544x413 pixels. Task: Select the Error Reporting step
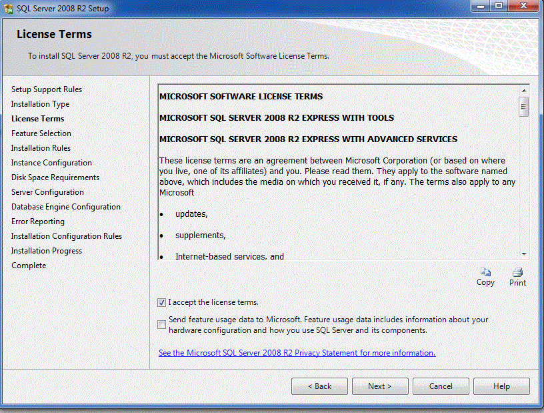point(38,222)
